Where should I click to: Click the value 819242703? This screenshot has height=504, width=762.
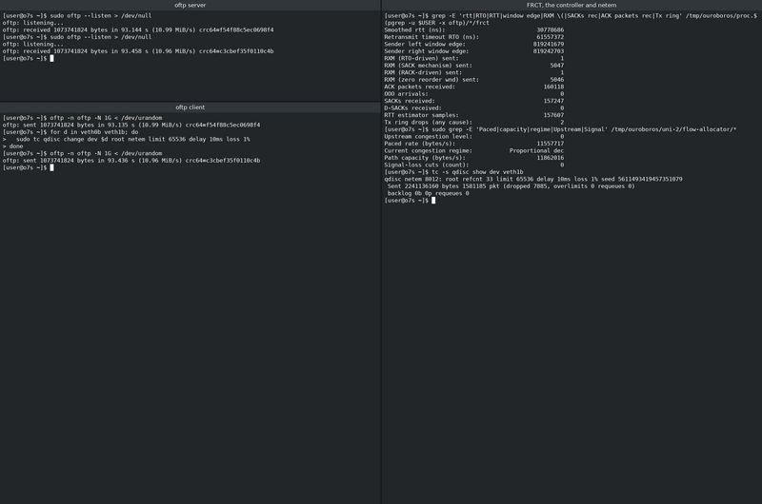[x=549, y=51]
